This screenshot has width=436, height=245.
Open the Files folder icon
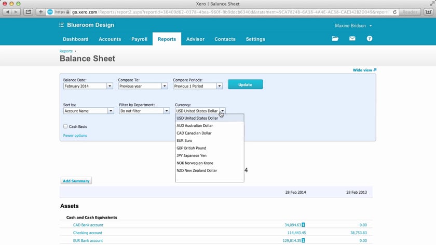[x=335, y=38]
